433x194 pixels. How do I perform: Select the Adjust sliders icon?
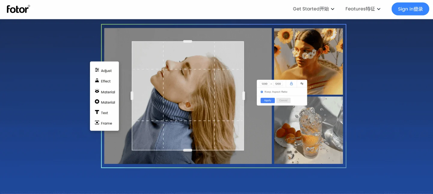[97, 70]
